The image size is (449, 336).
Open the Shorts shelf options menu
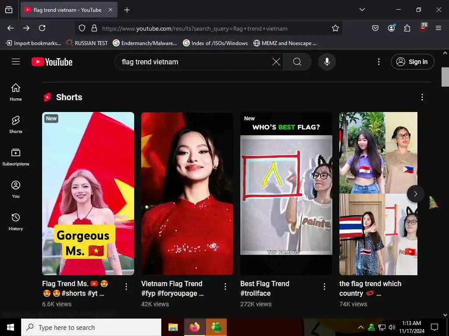coord(422,97)
